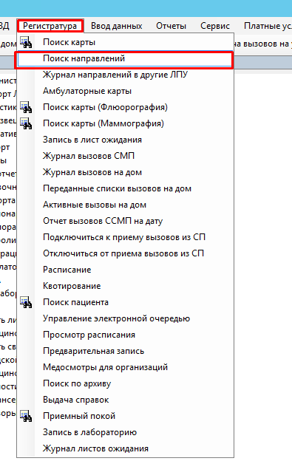Open Журнал вызовов СМП

[x=125, y=156]
